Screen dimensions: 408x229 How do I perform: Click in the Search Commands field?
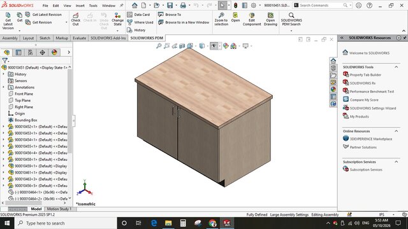click(321, 5)
